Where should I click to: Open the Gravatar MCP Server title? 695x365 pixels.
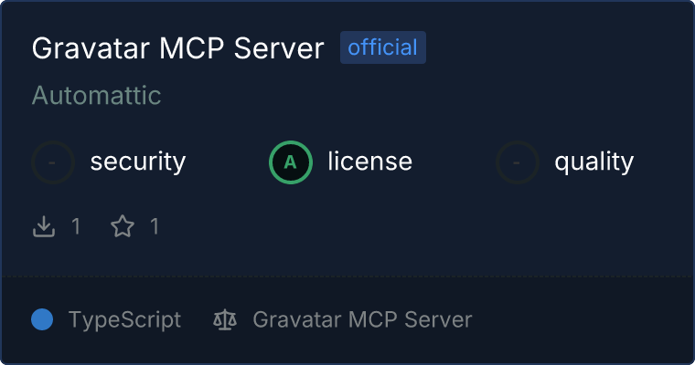click(x=177, y=47)
